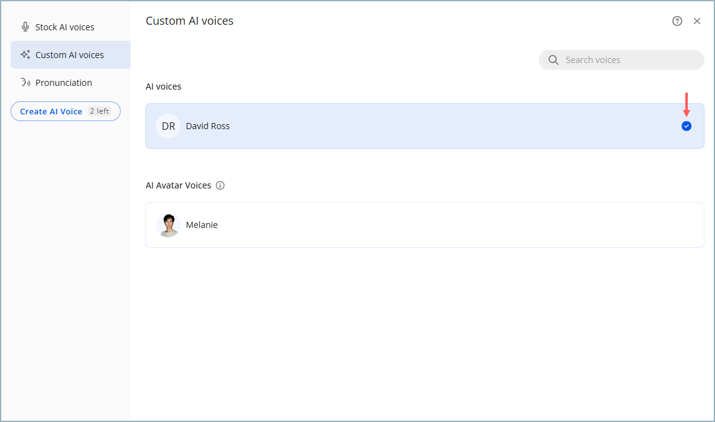The width and height of the screenshot is (715, 422).
Task: Show info next to AI Avatar Voices
Action: (x=220, y=185)
